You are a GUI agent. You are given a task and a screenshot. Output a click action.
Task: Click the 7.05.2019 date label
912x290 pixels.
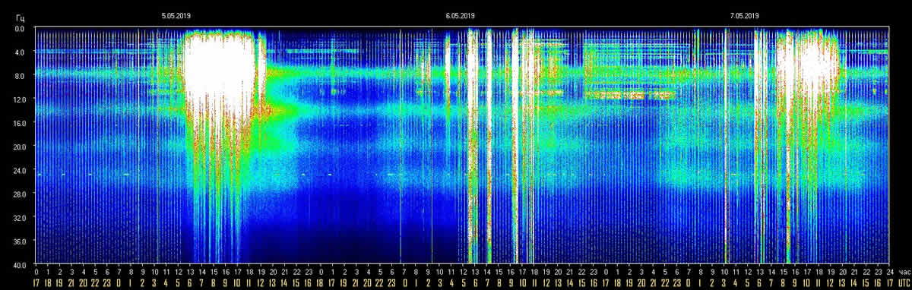(745, 15)
